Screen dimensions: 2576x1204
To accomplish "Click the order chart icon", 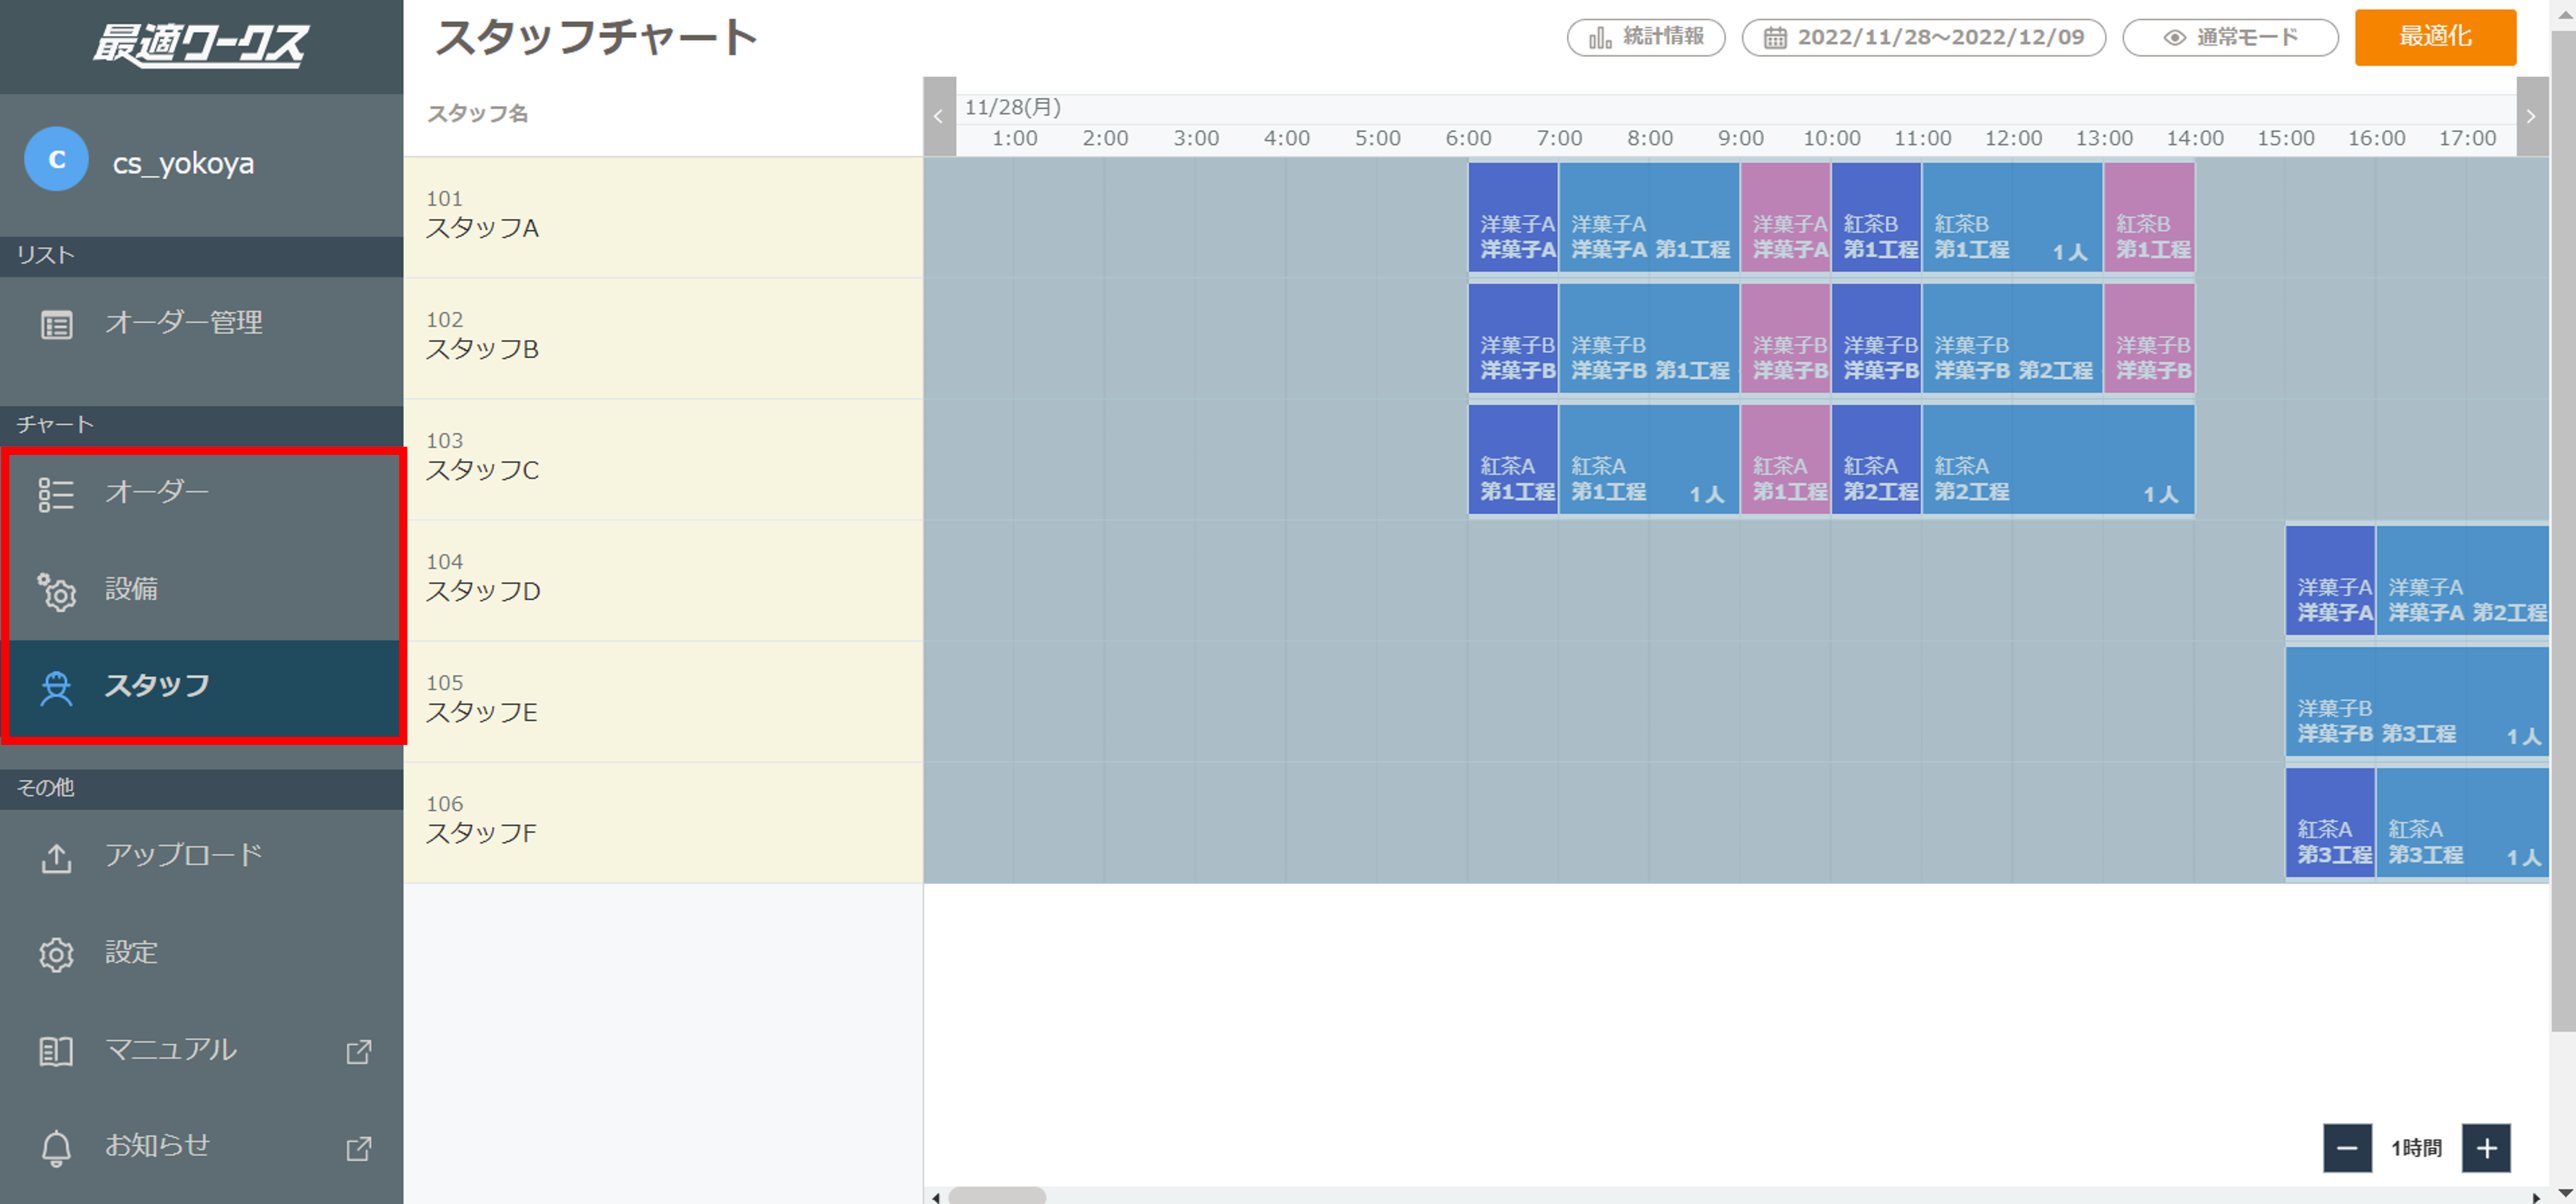I will pyautogui.click(x=56, y=494).
